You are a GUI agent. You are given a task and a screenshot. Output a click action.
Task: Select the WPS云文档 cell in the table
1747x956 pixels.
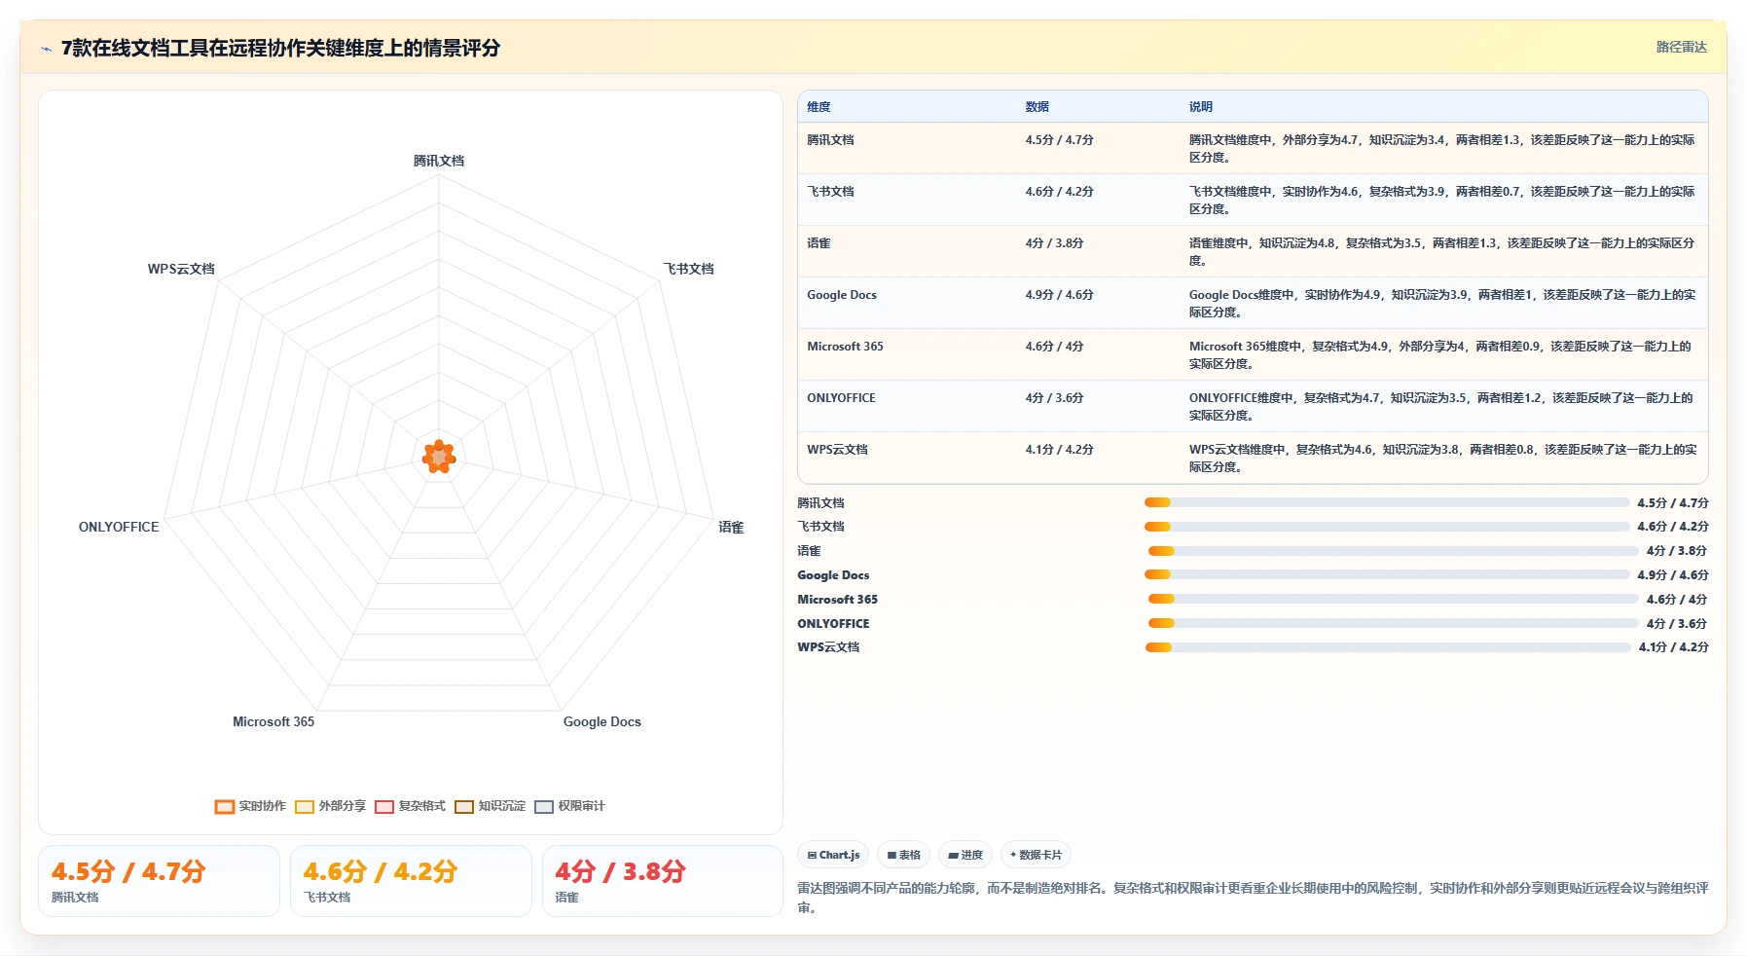(x=907, y=458)
